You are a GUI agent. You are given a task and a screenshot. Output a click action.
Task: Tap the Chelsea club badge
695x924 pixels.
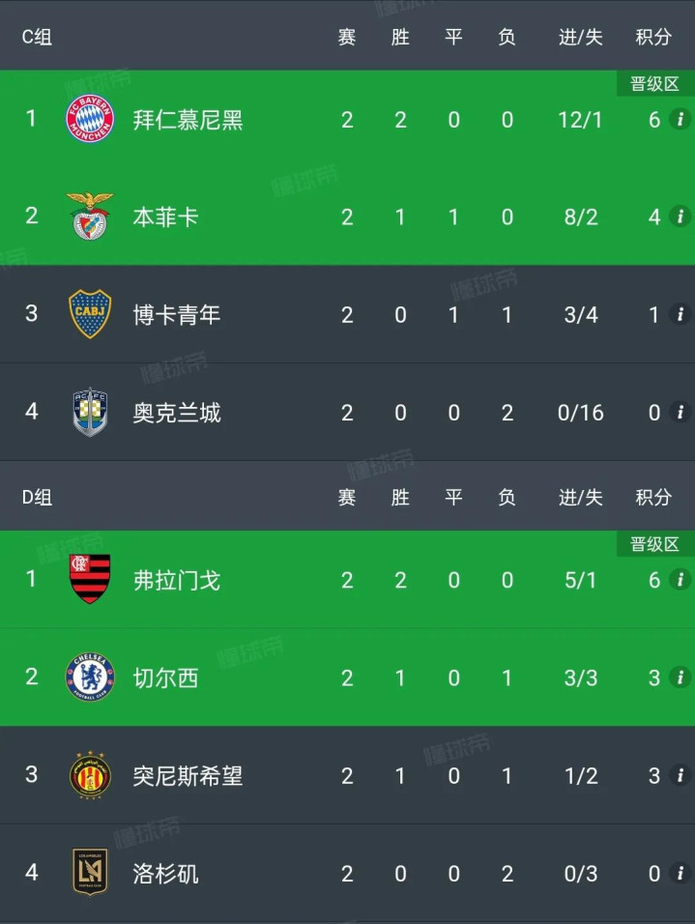pyautogui.click(x=90, y=678)
